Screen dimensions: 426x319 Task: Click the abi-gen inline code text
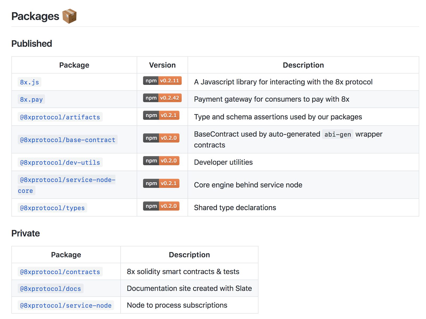337,135
